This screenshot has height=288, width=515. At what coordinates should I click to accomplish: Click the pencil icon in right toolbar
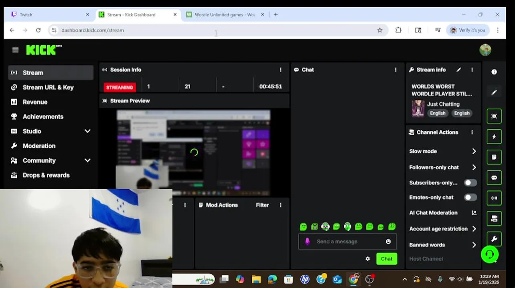[x=494, y=92]
